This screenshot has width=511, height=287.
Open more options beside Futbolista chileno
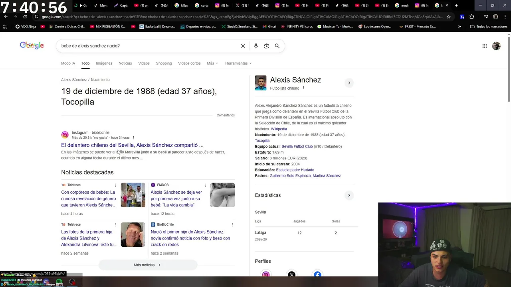(303, 88)
